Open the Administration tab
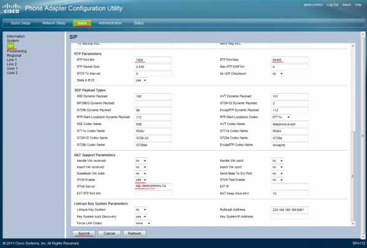The image size is (367, 248). pos(110,23)
